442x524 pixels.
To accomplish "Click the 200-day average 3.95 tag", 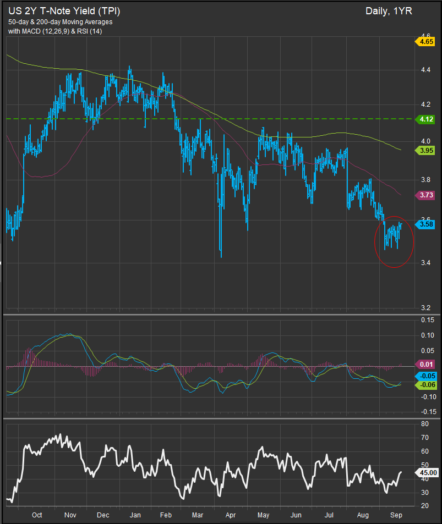I will (425, 150).
